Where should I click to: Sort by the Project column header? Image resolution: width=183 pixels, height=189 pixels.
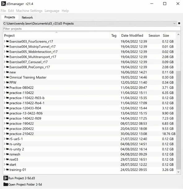[56, 35]
